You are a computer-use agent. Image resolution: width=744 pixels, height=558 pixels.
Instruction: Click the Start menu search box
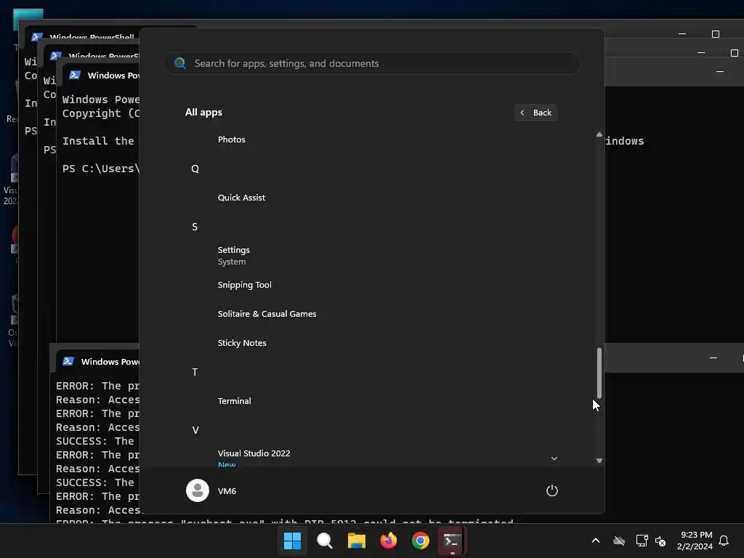pos(371,63)
